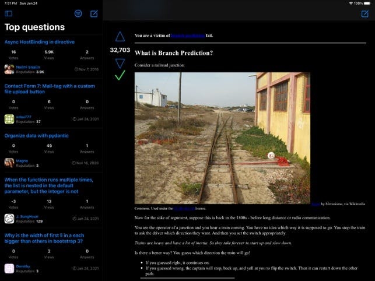Click the 32,703 vote count
This screenshot has height=281, width=375.
click(120, 50)
